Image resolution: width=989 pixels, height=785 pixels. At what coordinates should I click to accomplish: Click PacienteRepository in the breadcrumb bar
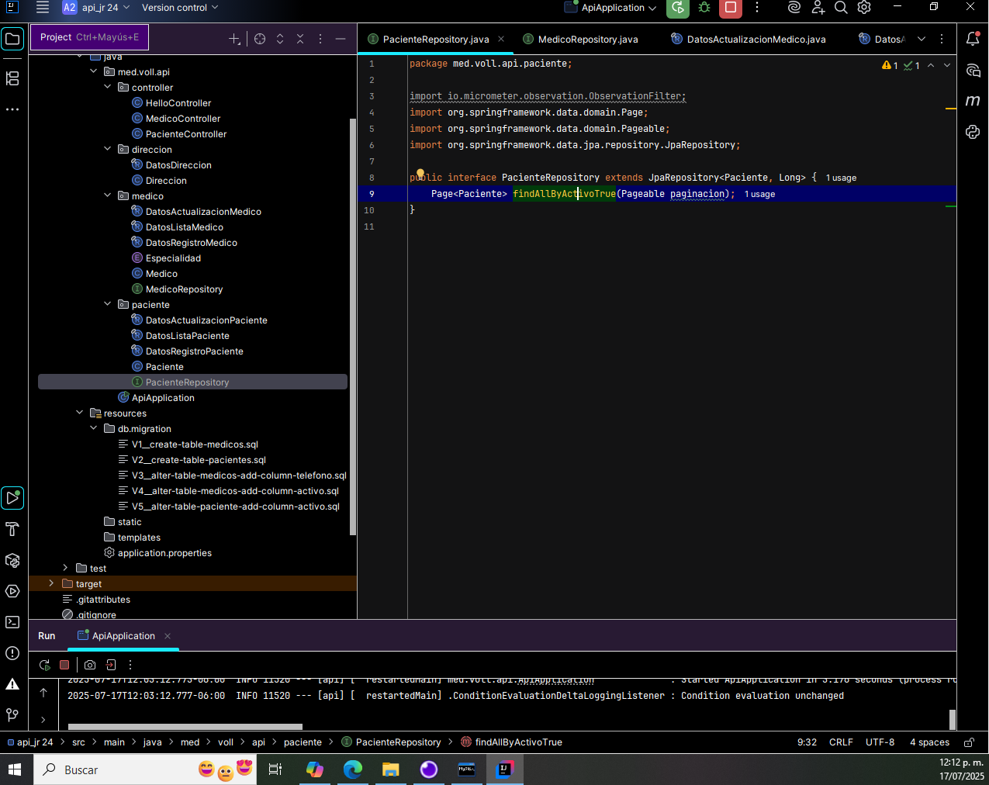coord(392,742)
